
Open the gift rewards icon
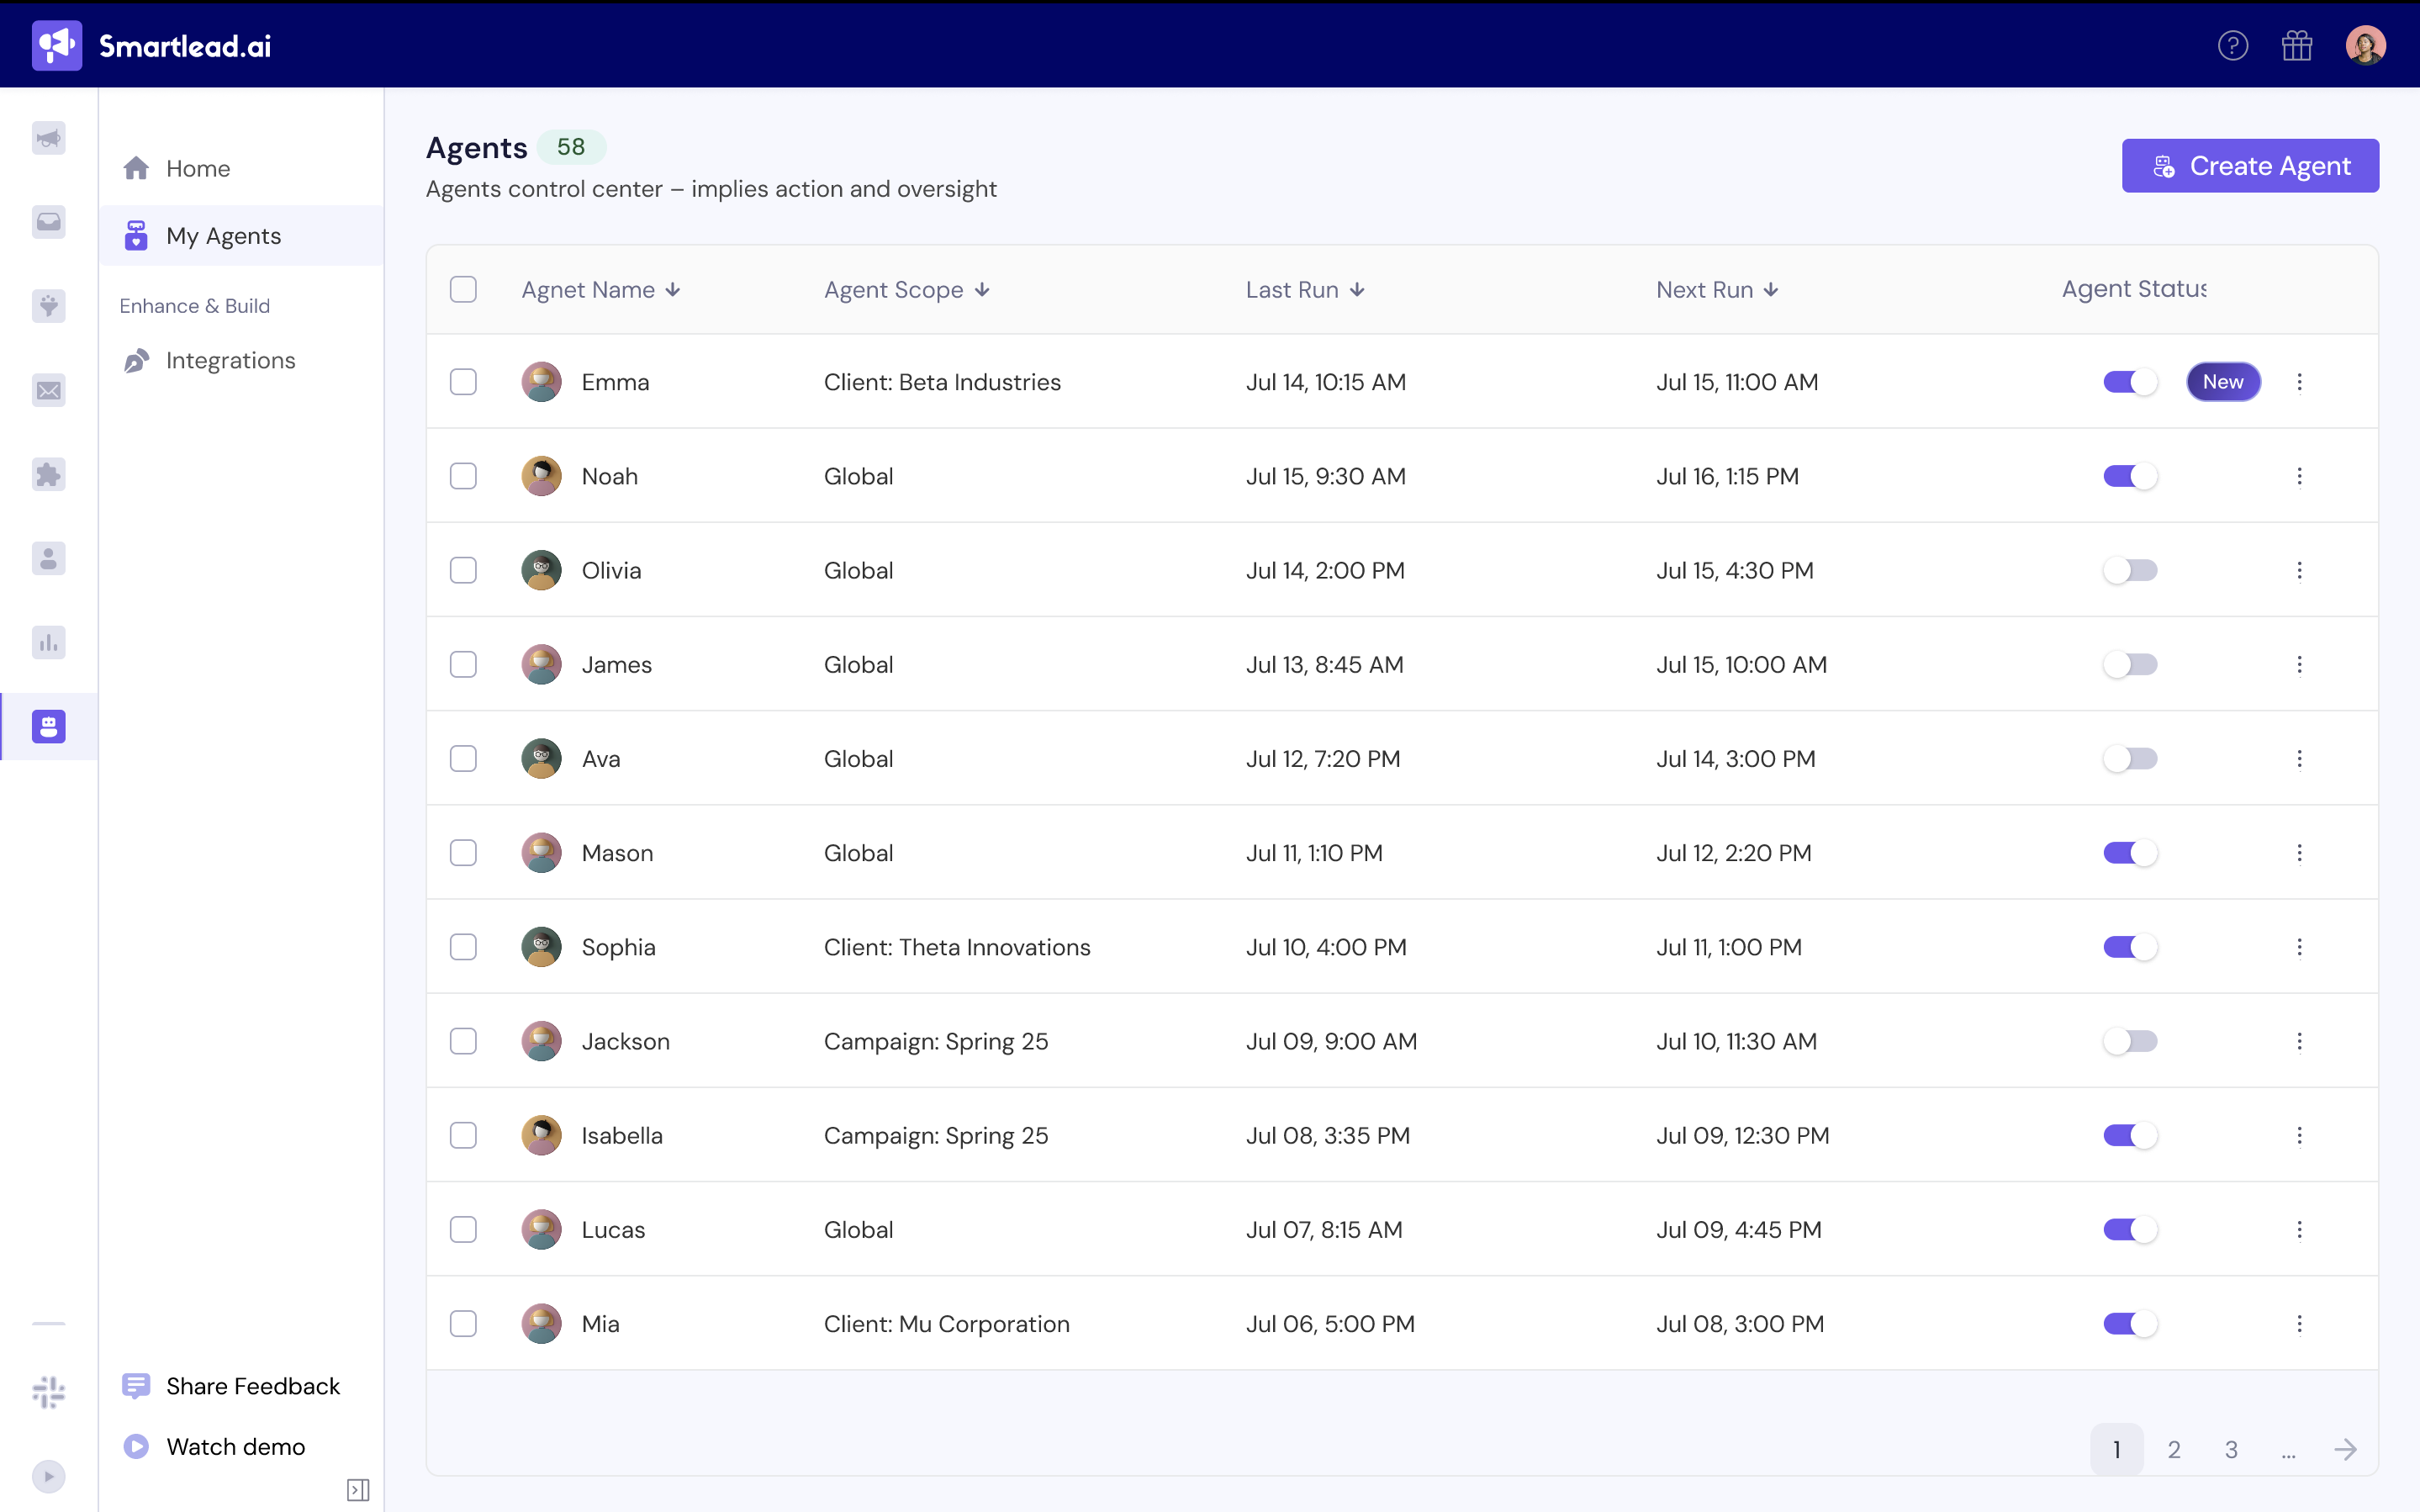[x=2297, y=46]
